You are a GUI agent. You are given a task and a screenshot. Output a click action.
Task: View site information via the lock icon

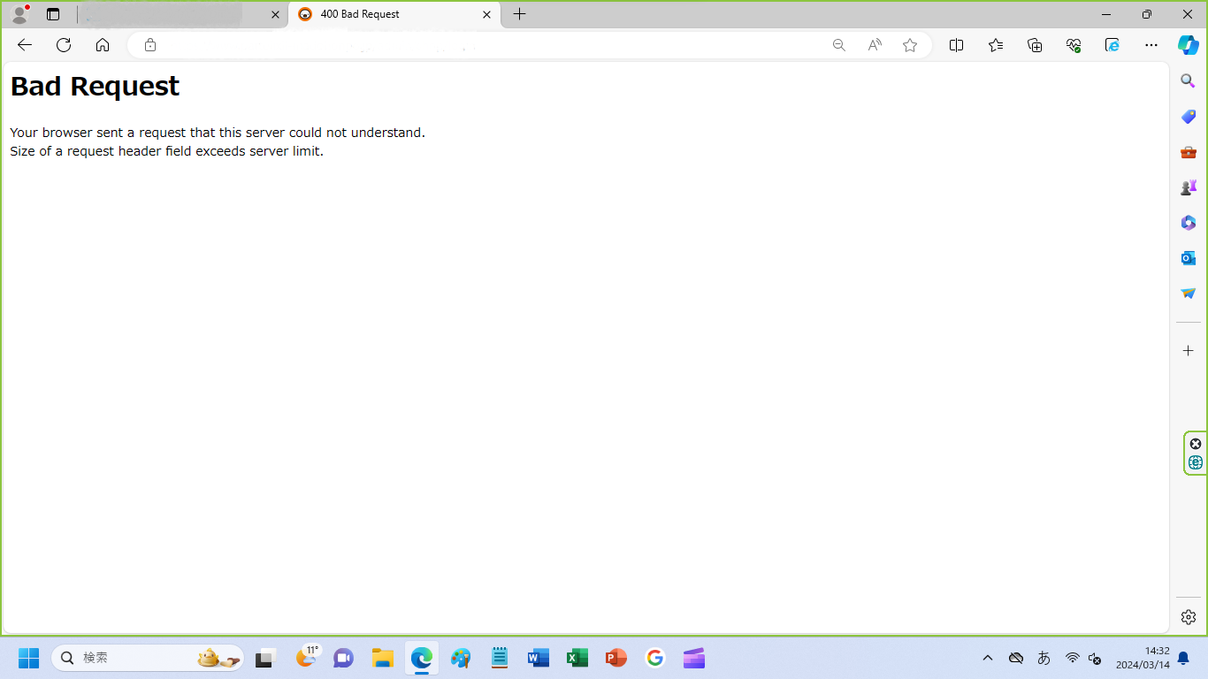point(150,45)
